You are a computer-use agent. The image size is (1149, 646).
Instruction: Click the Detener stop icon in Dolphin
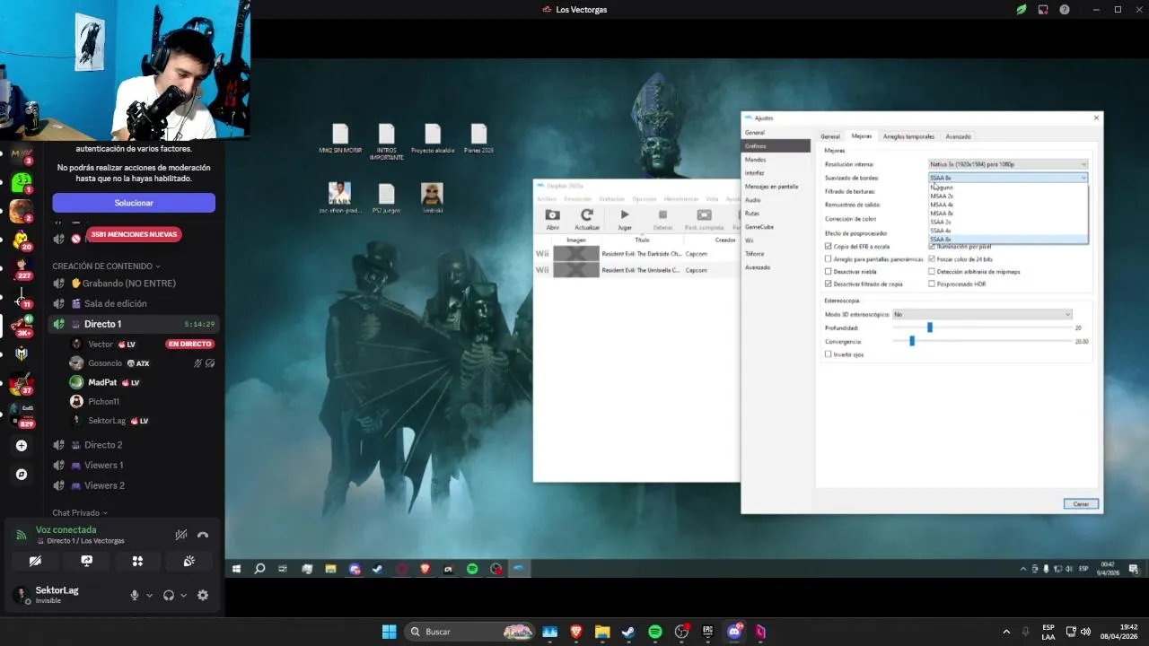click(662, 215)
